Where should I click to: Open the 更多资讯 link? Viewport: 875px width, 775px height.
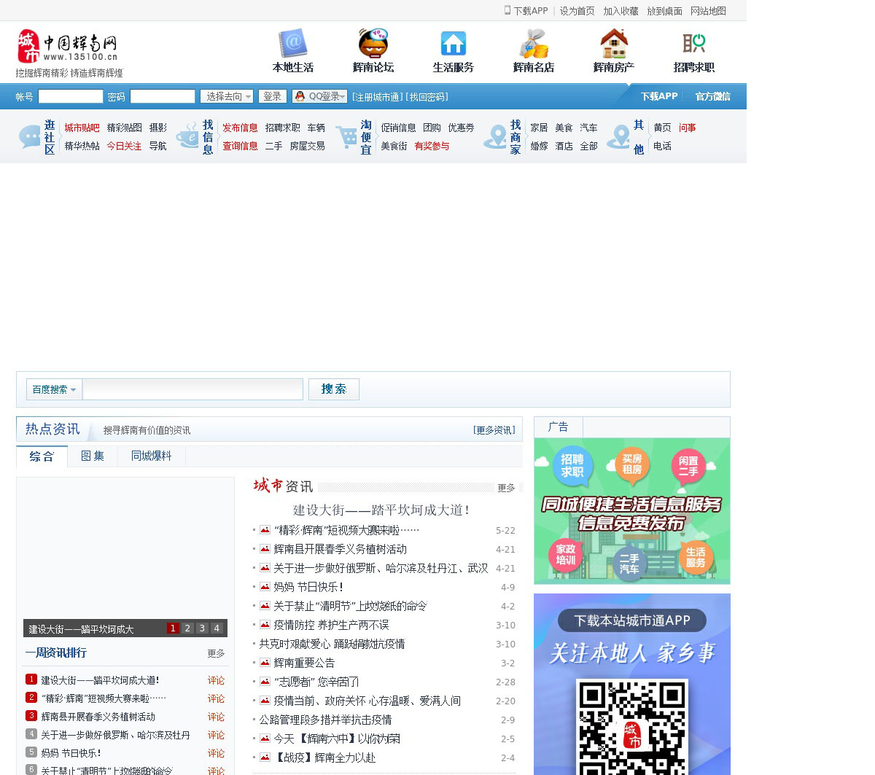coord(494,430)
